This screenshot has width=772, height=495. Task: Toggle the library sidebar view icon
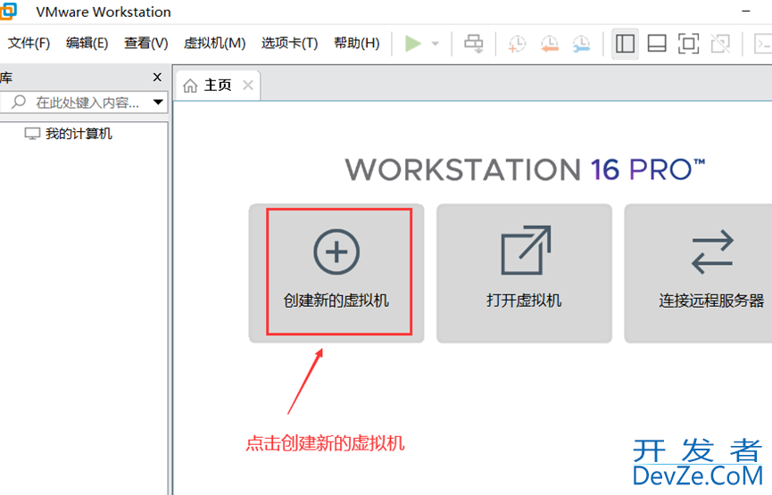626,44
